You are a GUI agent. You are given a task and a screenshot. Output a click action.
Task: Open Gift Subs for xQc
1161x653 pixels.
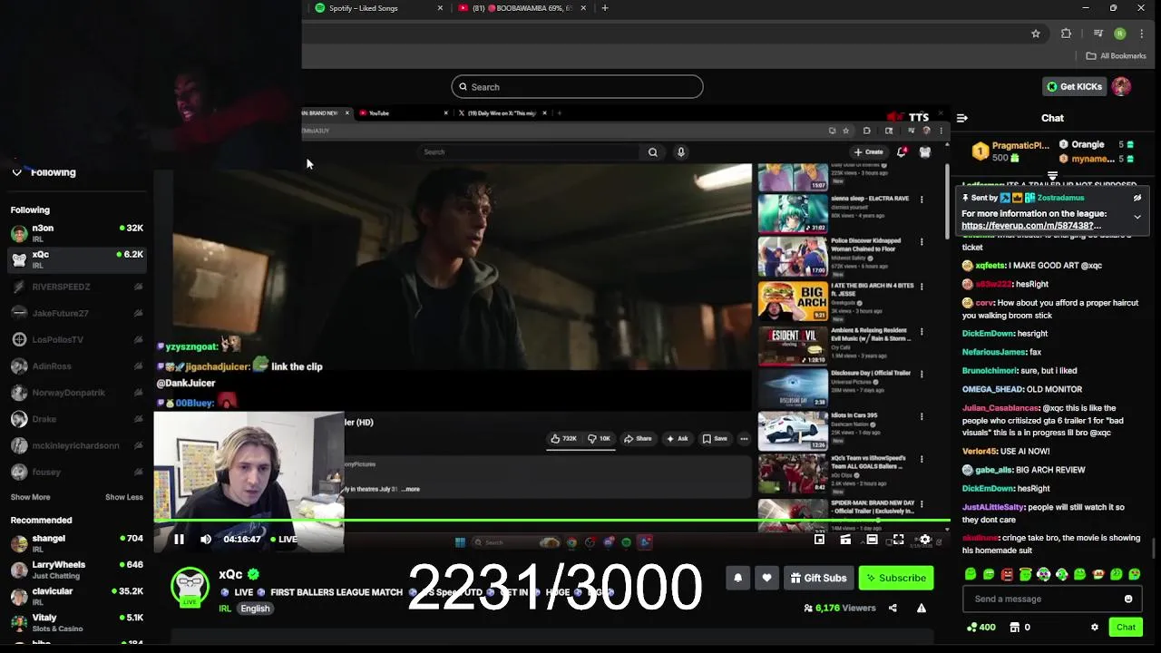817,578
